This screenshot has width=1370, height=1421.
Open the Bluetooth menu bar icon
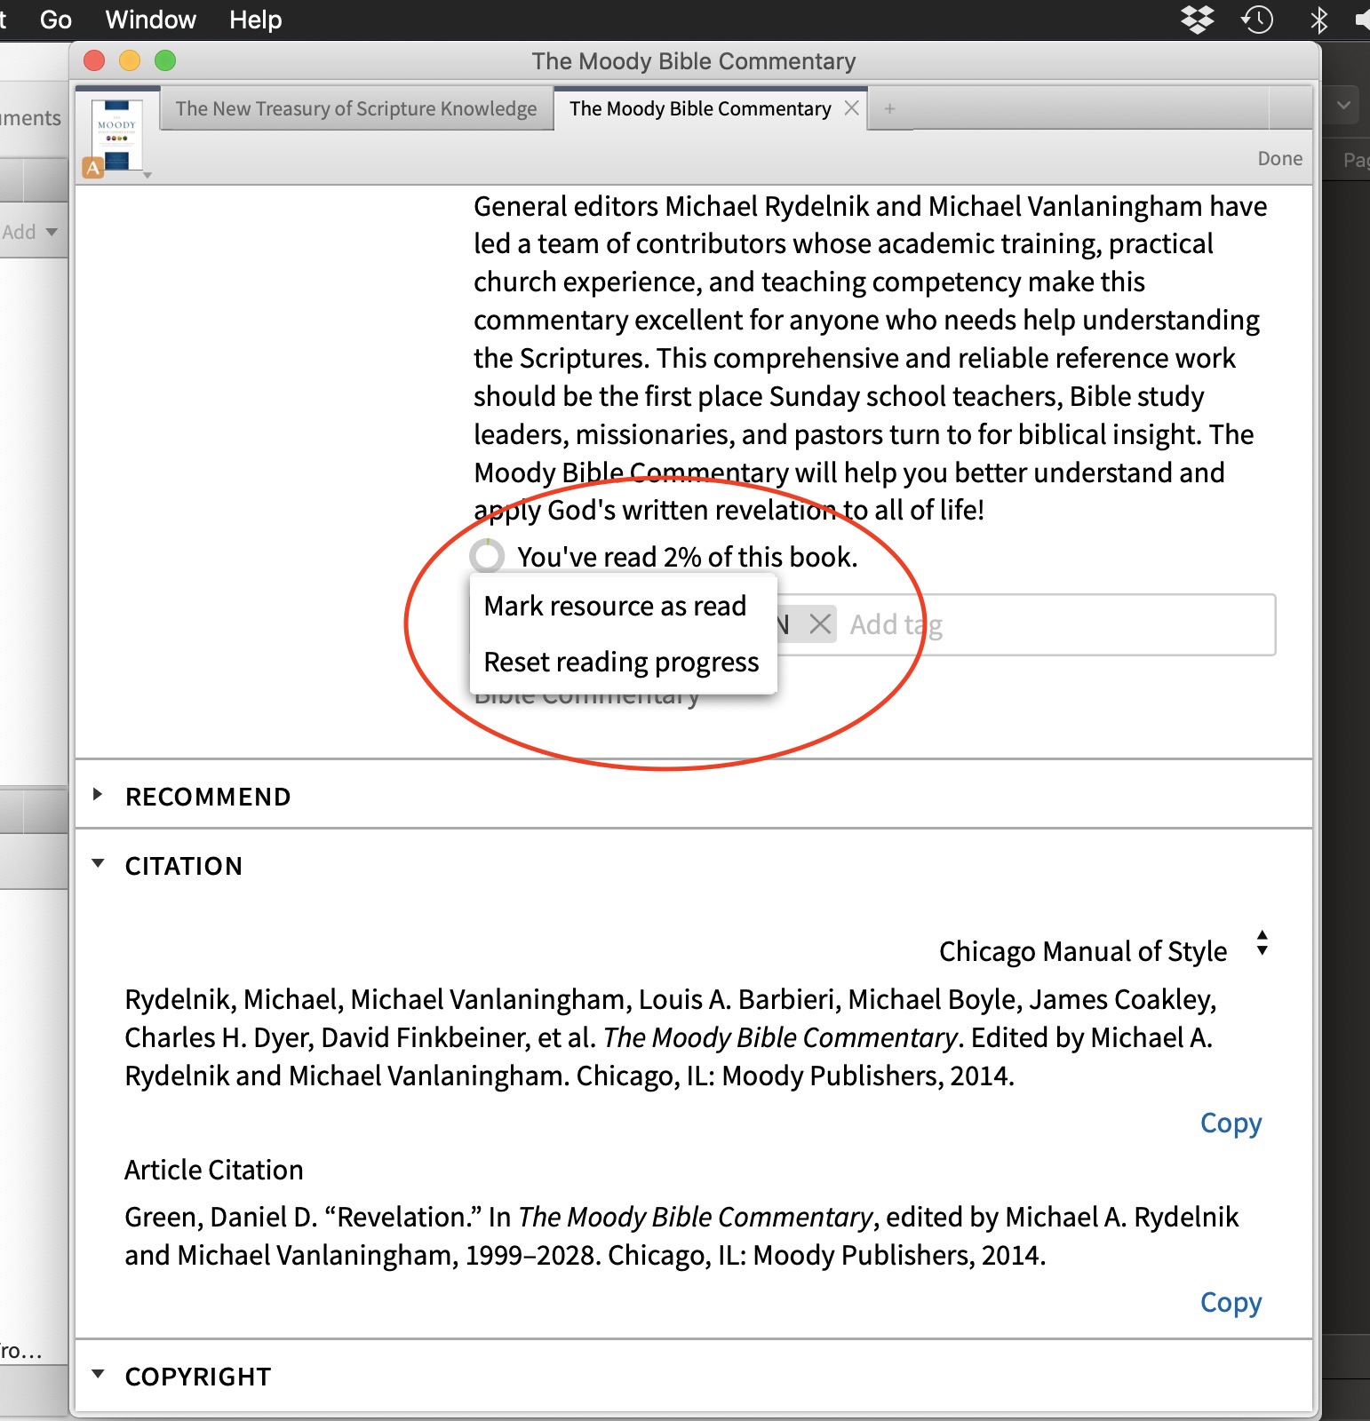pyautogui.click(x=1319, y=19)
